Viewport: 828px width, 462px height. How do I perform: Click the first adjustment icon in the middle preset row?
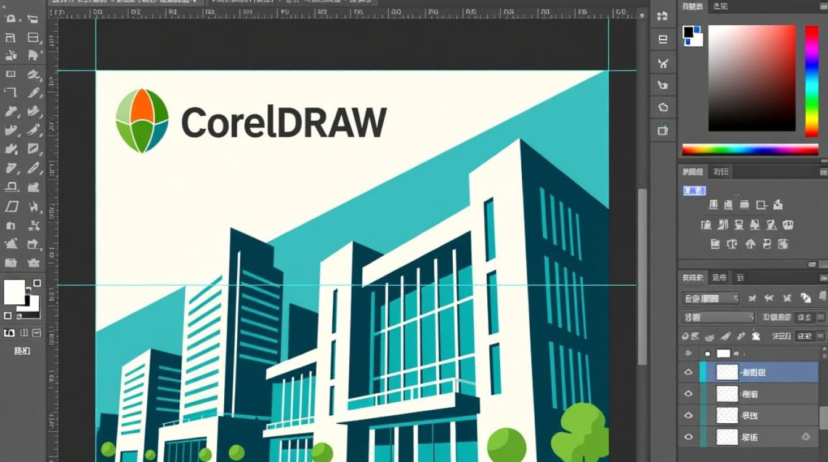tap(706, 225)
